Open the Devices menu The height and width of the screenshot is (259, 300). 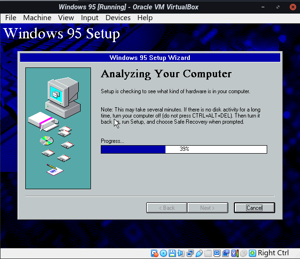(x=118, y=18)
